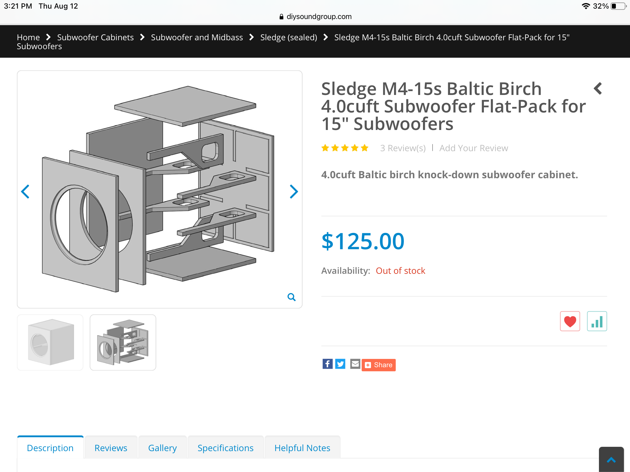
Task: Jump to top with the up arrow button
Action: (611, 459)
